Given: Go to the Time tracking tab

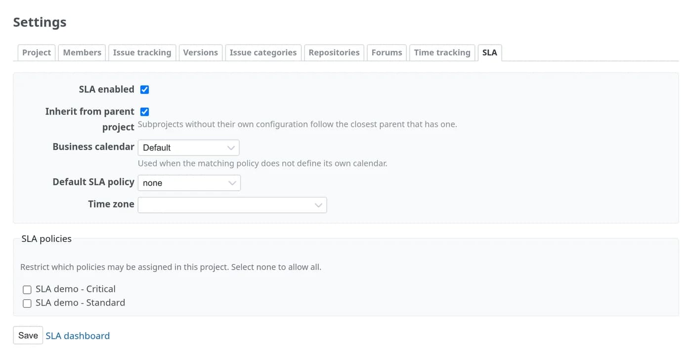Looking at the screenshot, I should coord(442,52).
